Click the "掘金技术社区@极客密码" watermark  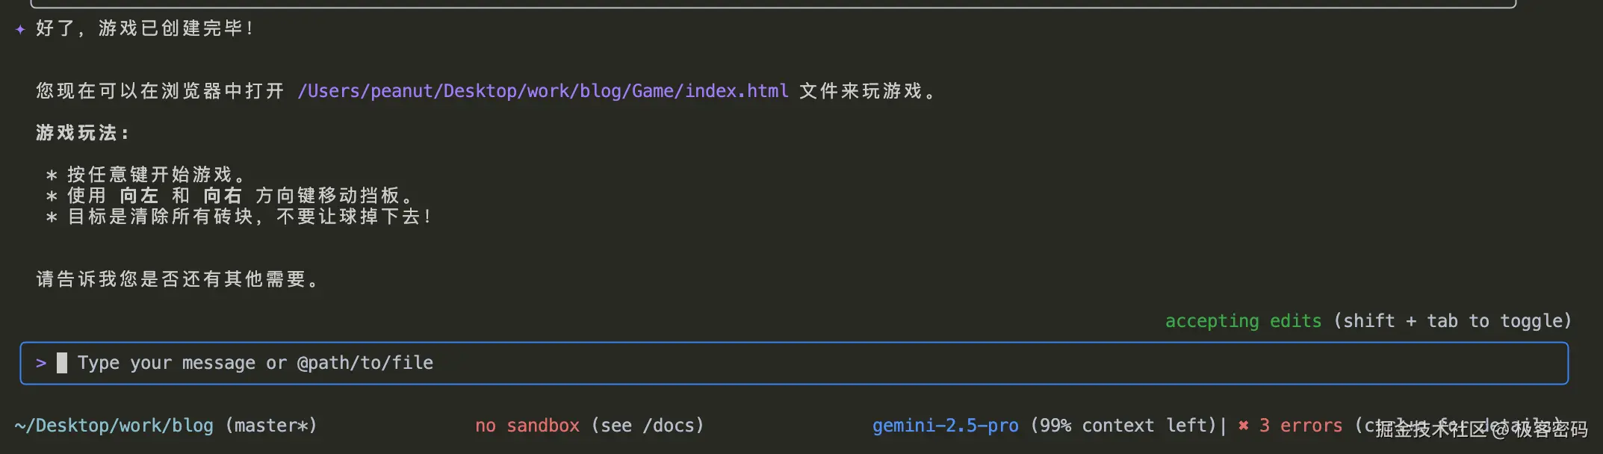1481,429
